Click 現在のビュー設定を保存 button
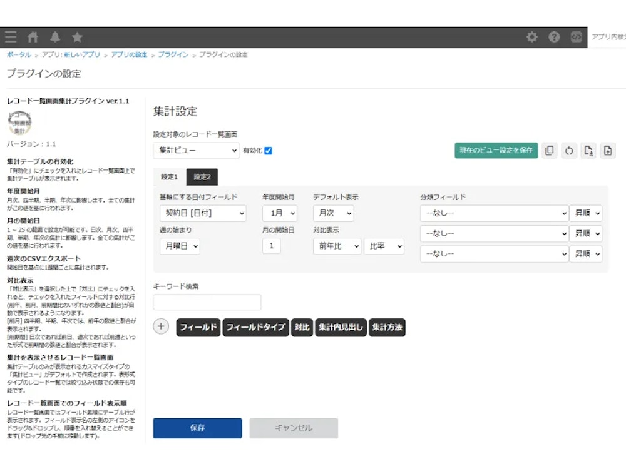This screenshot has height=469, width=626. click(x=496, y=150)
